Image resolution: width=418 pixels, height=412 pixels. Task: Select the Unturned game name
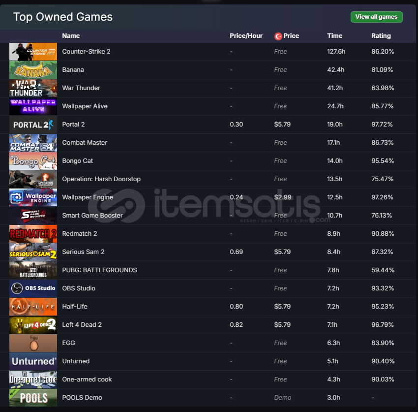coord(76,361)
